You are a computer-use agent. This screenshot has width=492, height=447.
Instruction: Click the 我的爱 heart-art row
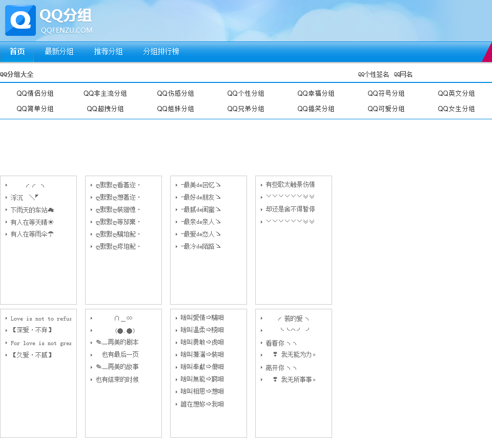[x=293, y=319]
